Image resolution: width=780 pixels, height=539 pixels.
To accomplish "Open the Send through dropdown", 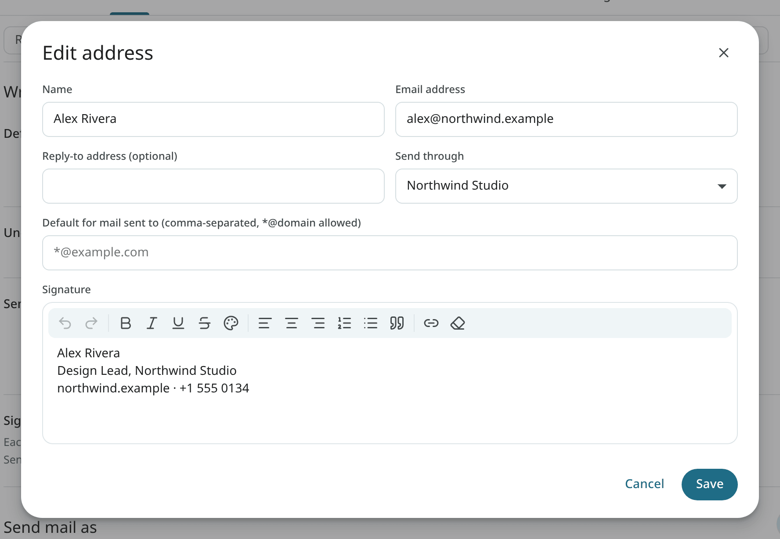I will [x=566, y=186].
